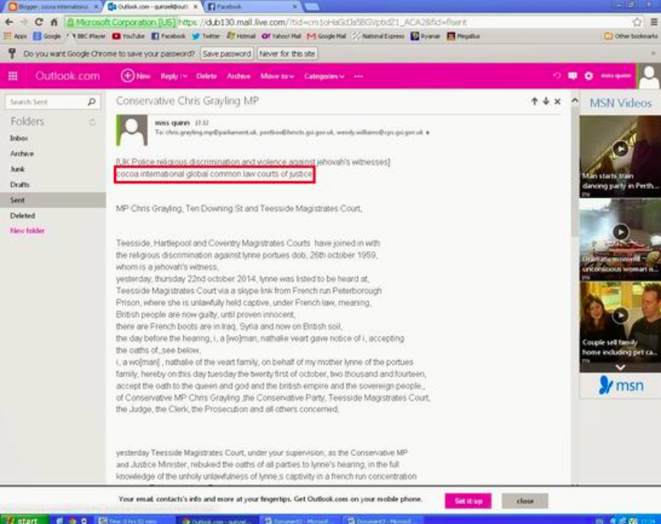This screenshot has width=661, height=524.
Task: Click the search magnifier icon
Action: (x=91, y=102)
